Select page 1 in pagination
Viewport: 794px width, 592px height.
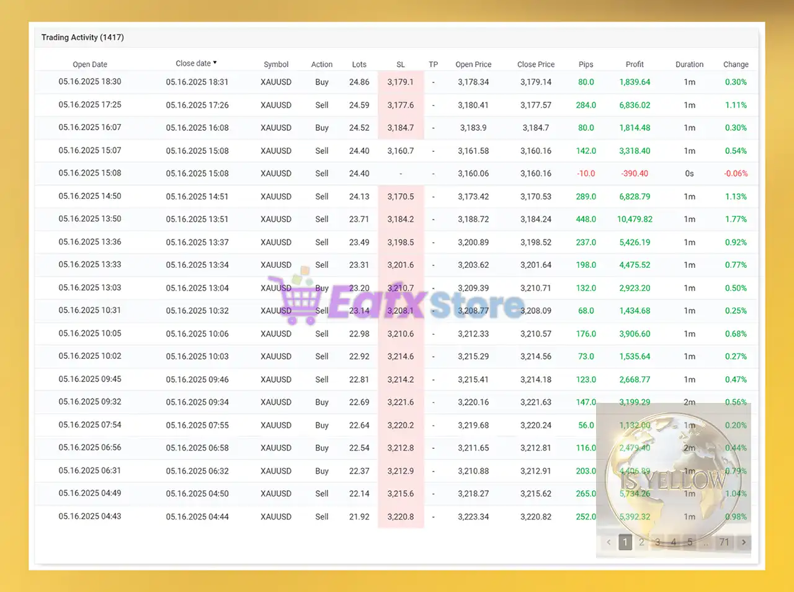(x=625, y=542)
